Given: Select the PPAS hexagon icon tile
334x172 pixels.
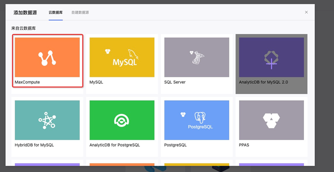Looking at the screenshot, I should 271,120.
